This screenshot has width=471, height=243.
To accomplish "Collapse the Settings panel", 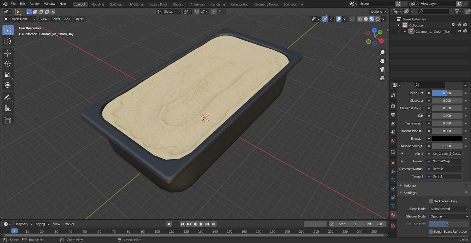I will click(x=401, y=193).
